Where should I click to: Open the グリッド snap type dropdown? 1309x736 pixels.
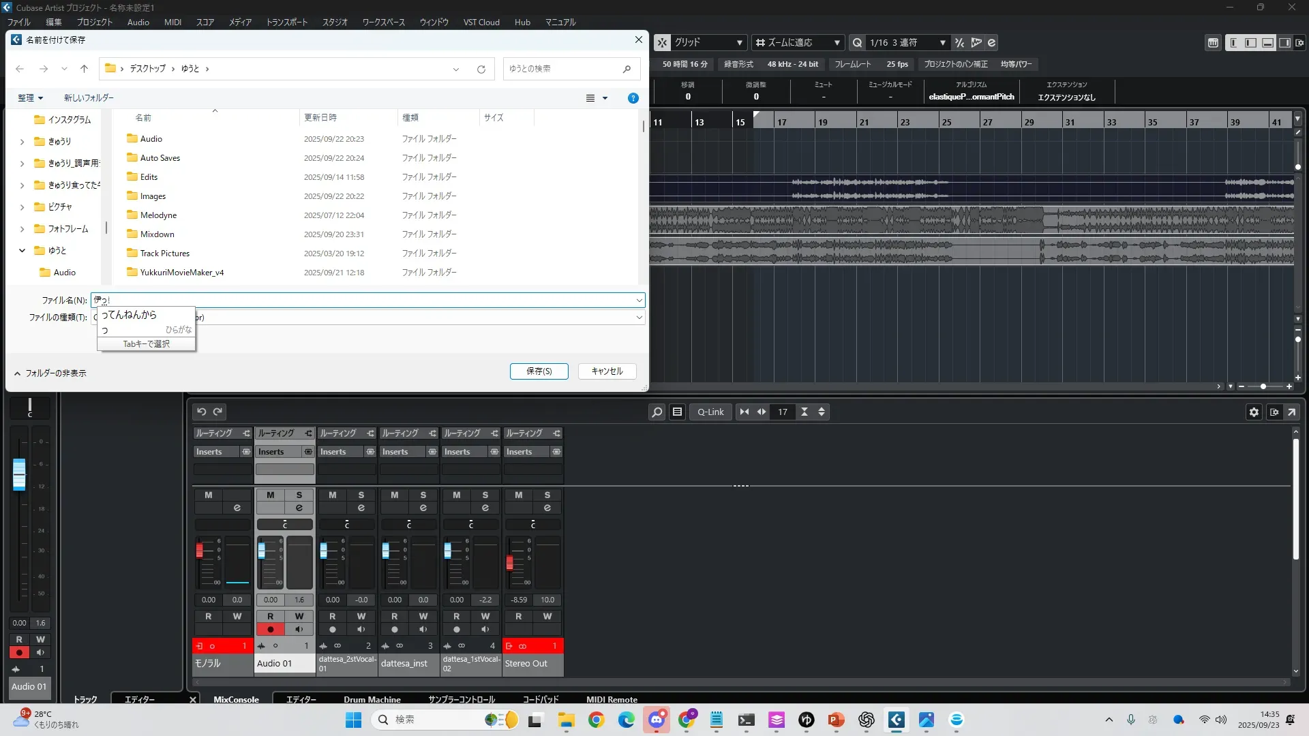pyautogui.click(x=708, y=42)
